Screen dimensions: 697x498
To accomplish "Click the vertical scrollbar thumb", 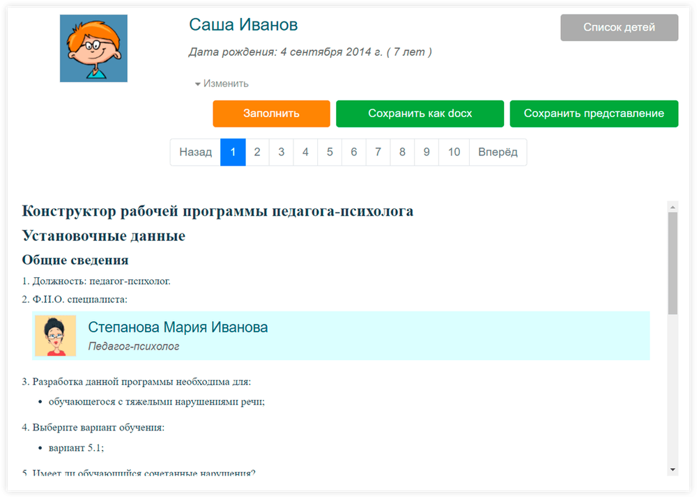I will point(673,265).
